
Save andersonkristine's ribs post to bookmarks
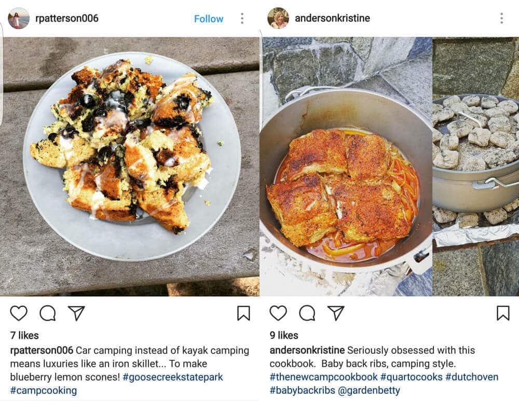coord(503,313)
